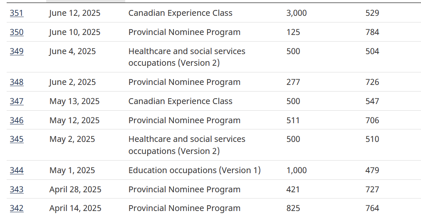Viewport: 421px width, 216px height.
Task: Click the draw 349 link
Action: 17,51
